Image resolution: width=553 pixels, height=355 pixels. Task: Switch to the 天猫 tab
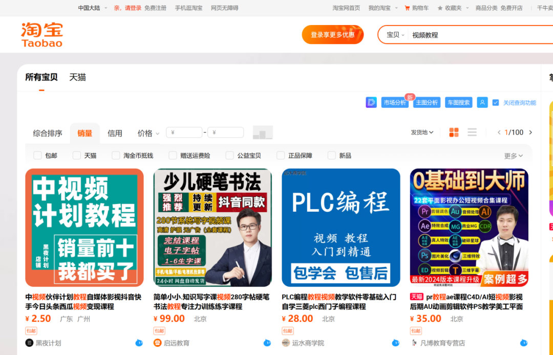click(78, 77)
